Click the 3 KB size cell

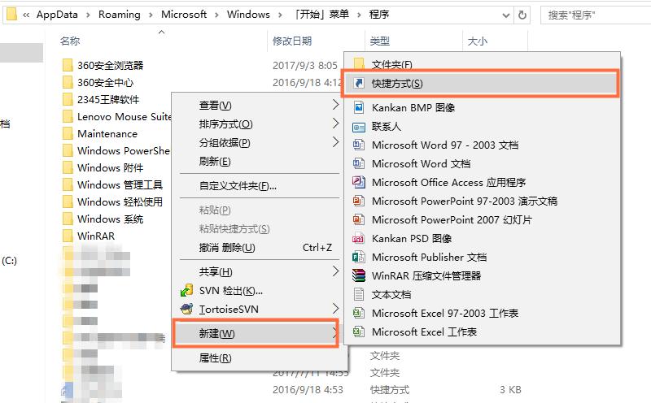[x=510, y=390]
